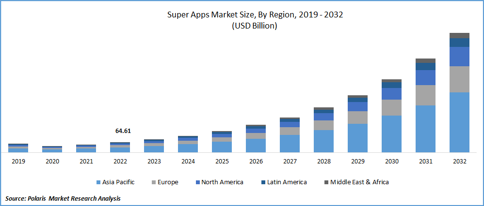Click the Middle East & Africa legend swatch
The image size is (484, 206).
326,182
